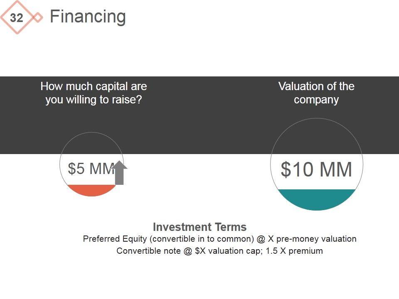Click the gray upward arrow icon
The width and height of the screenshot is (399, 299).
click(x=120, y=173)
